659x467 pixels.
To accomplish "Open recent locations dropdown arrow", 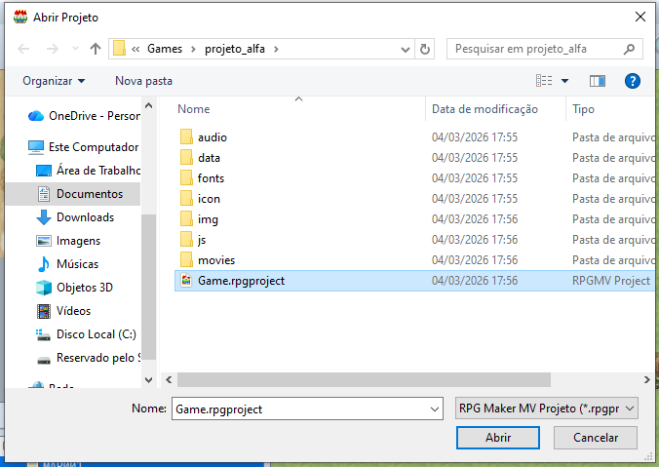I will click(x=75, y=49).
